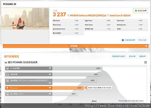The height and width of the screenshot is (108, 151).
Task: Click the add to compare button
Action: [142, 40]
